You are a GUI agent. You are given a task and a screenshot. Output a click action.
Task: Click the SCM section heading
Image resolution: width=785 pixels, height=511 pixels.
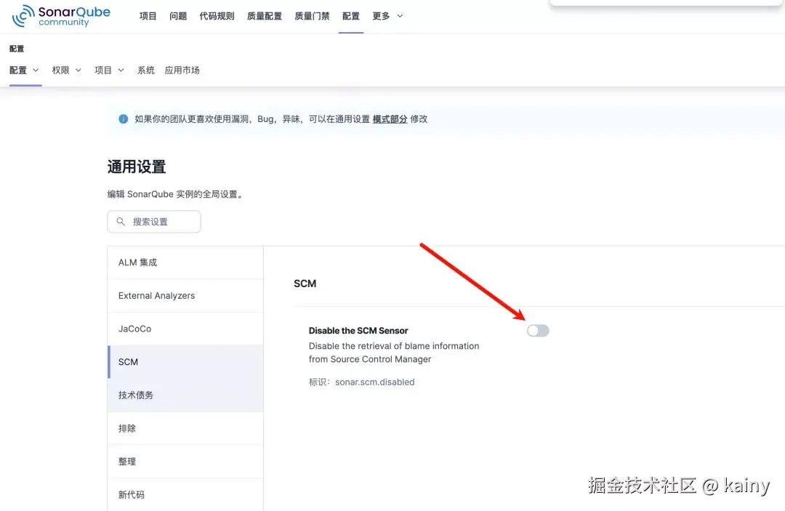click(305, 283)
